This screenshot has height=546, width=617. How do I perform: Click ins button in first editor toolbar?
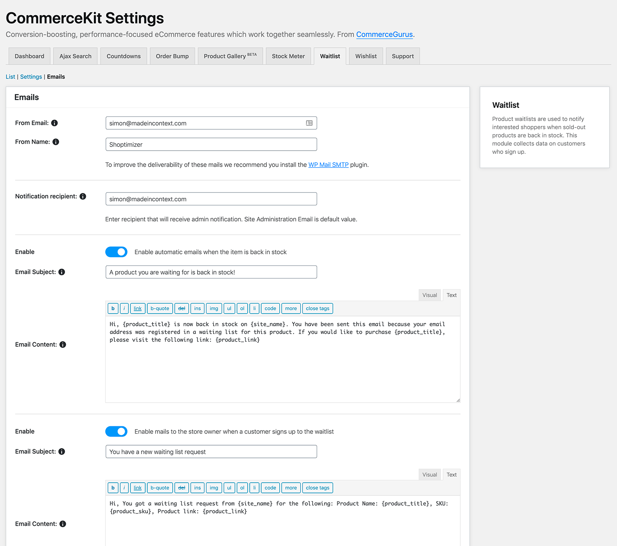tap(197, 308)
